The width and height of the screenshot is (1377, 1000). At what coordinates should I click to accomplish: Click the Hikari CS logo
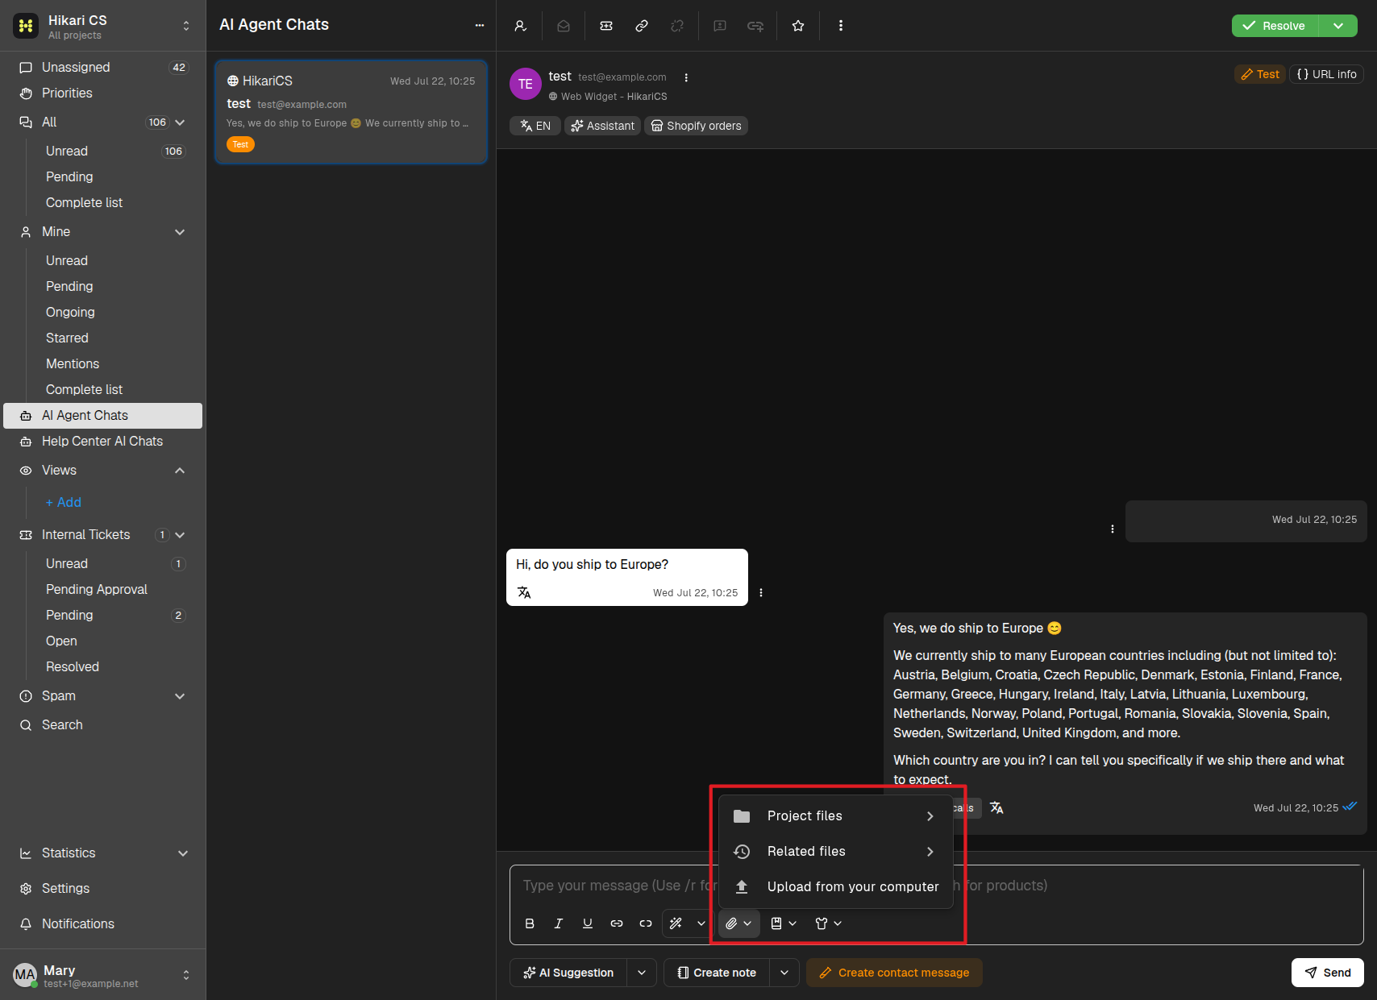point(26,26)
